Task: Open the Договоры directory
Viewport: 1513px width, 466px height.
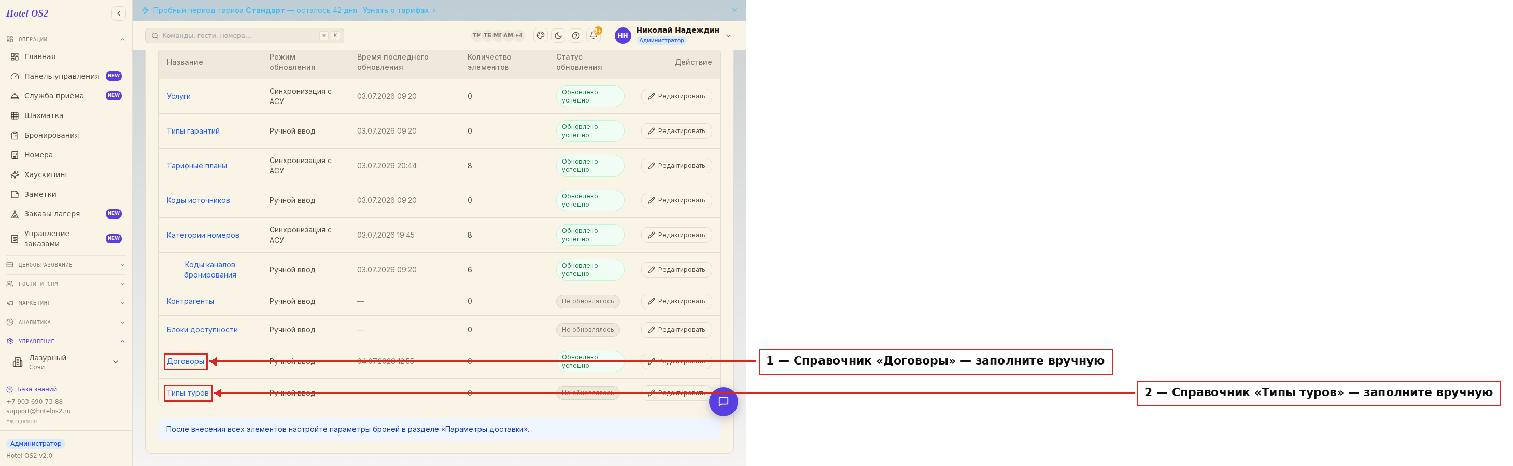Action: (186, 361)
